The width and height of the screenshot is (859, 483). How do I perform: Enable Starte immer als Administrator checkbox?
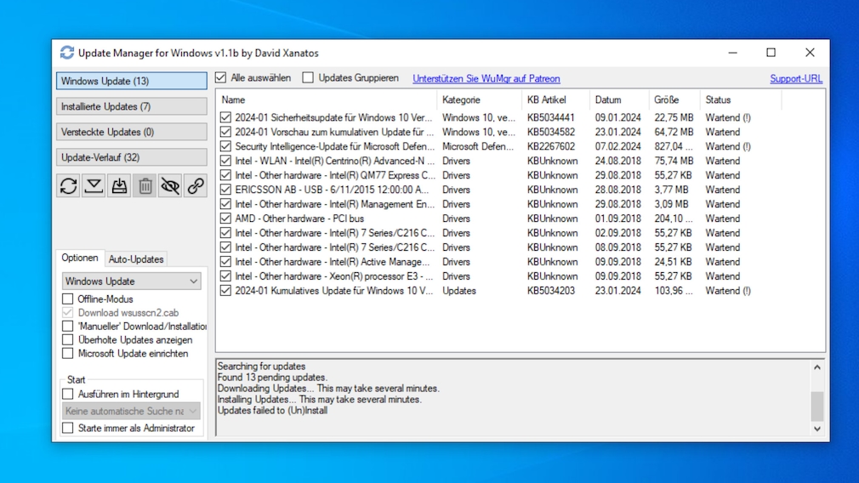click(x=67, y=428)
